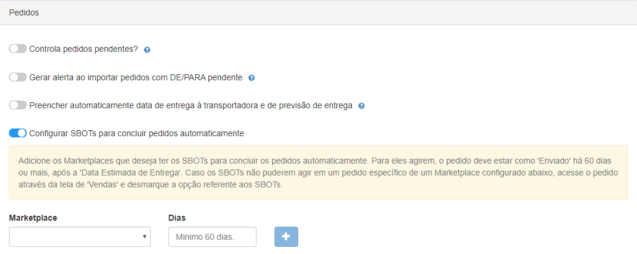Image resolution: width=637 pixels, height=254 pixels.
Task: Click the Pedidos section header
Action: 24,12
